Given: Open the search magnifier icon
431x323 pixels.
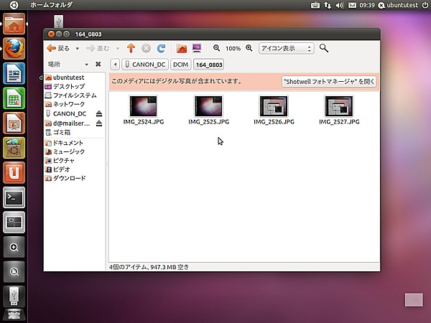Looking at the screenshot, I should (x=324, y=48).
